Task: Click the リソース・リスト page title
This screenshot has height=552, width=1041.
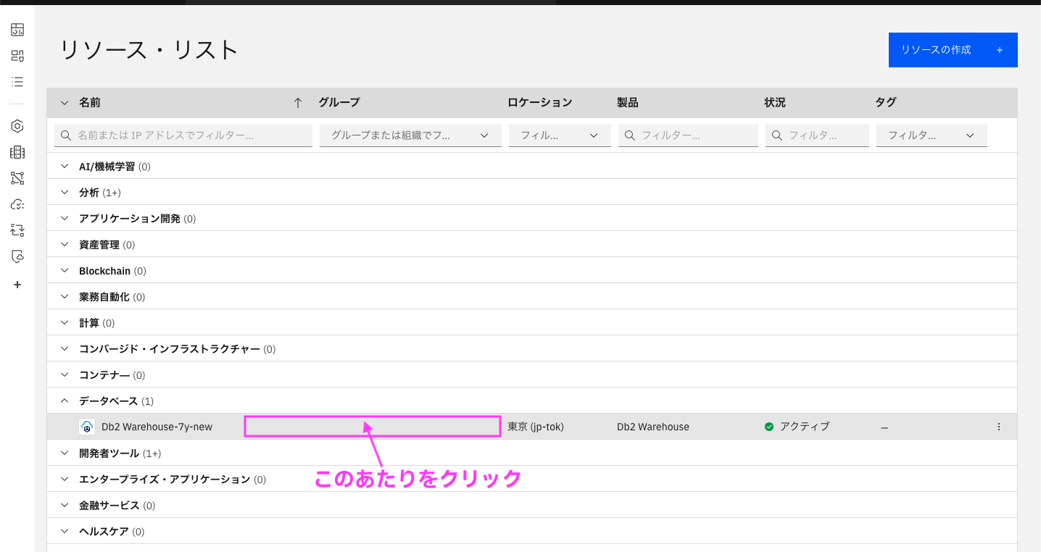Action: [149, 50]
